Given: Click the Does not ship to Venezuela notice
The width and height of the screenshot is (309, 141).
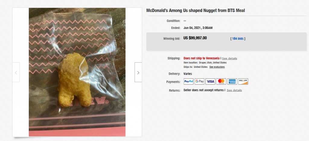Looking at the screenshot, I should point(202,58).
